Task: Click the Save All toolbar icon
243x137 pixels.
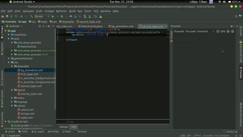Action: (x=7, y=16)
